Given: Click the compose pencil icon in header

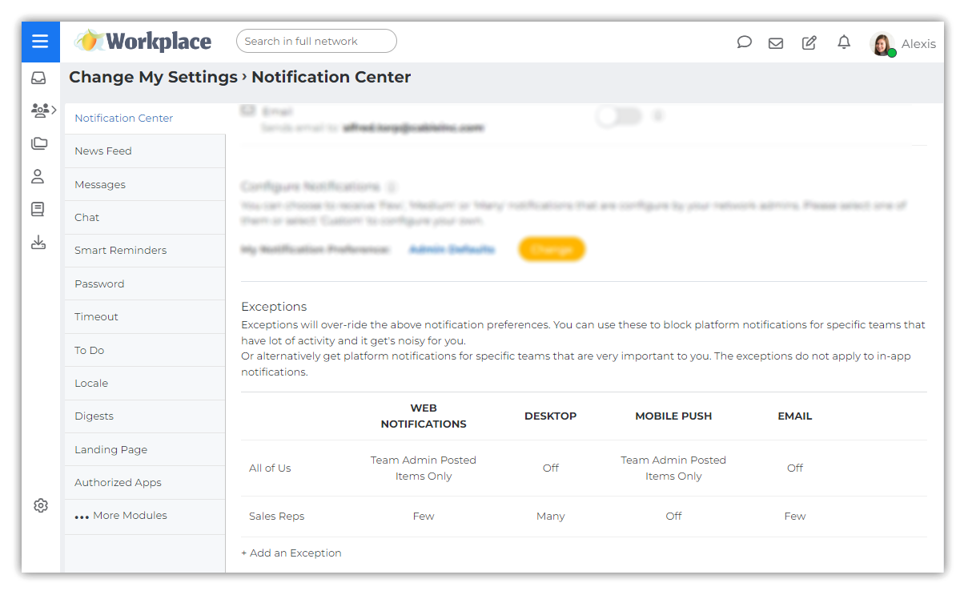Looking at the screenshot, I should coord(809,42).
